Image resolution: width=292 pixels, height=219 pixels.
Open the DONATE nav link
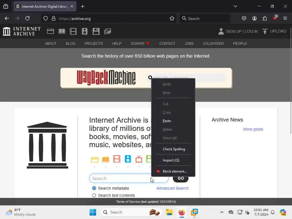(138, 44)
